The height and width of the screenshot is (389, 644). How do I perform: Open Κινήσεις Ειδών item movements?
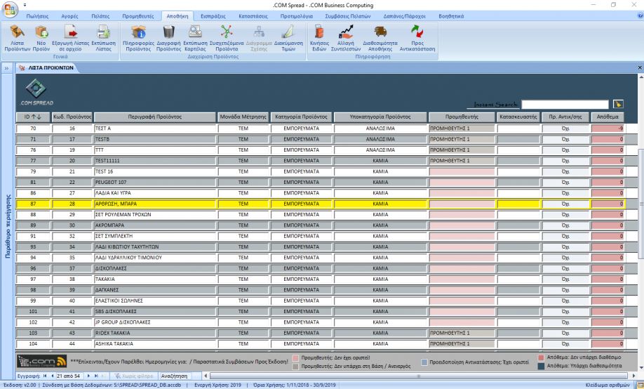(x=319, y=38)
